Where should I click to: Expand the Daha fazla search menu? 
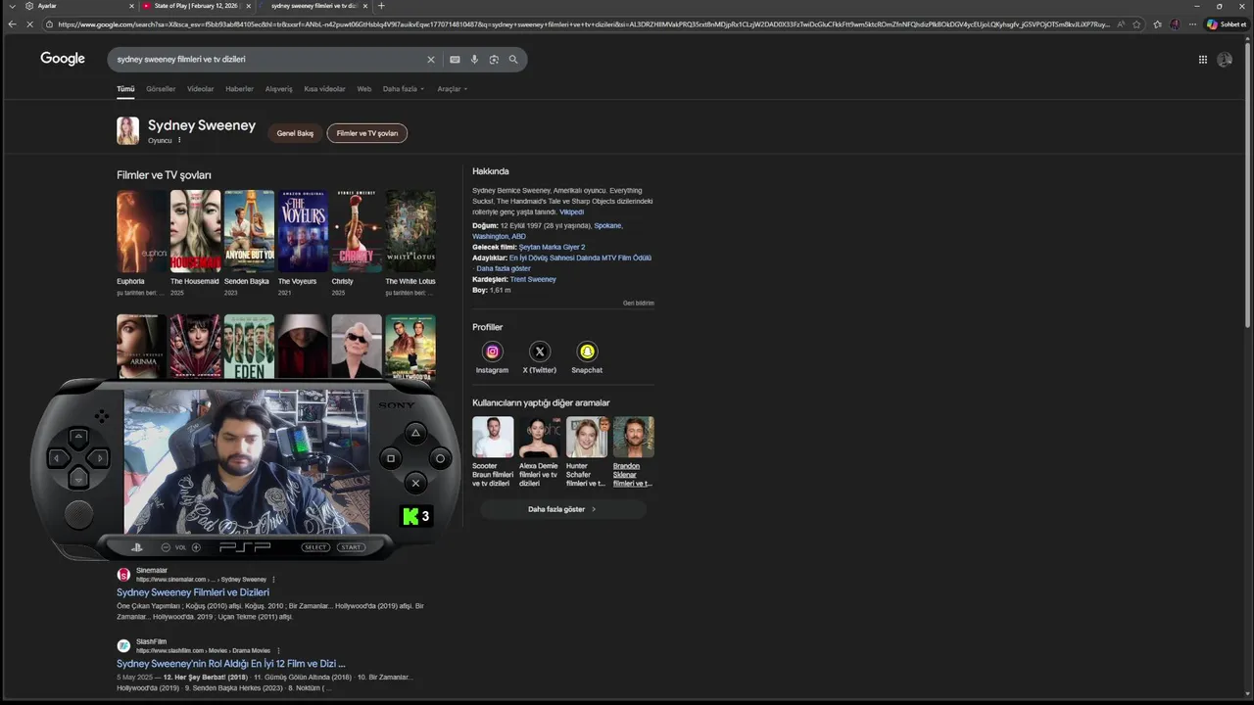pos(404,89)
